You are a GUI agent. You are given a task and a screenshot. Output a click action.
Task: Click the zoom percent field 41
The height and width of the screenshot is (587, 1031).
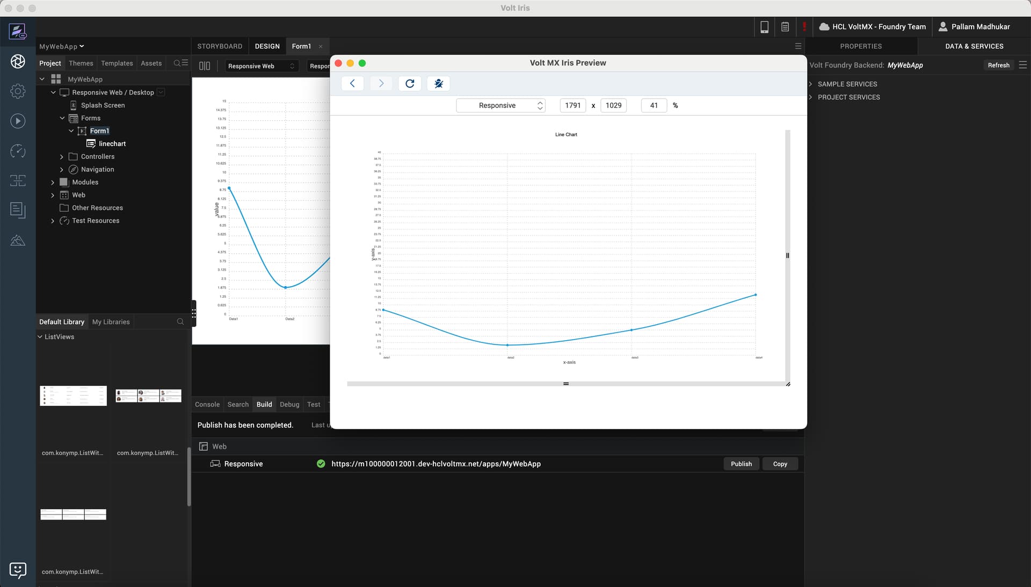tap(654, 105)
